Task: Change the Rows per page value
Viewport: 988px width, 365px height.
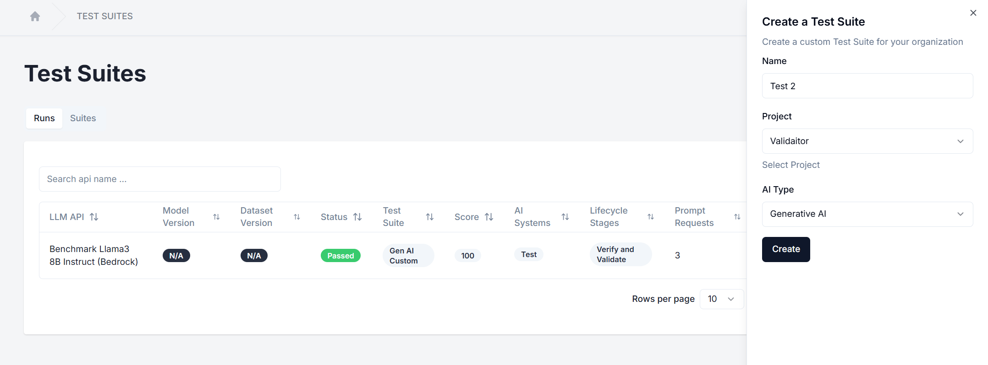Action: (721, 299)
